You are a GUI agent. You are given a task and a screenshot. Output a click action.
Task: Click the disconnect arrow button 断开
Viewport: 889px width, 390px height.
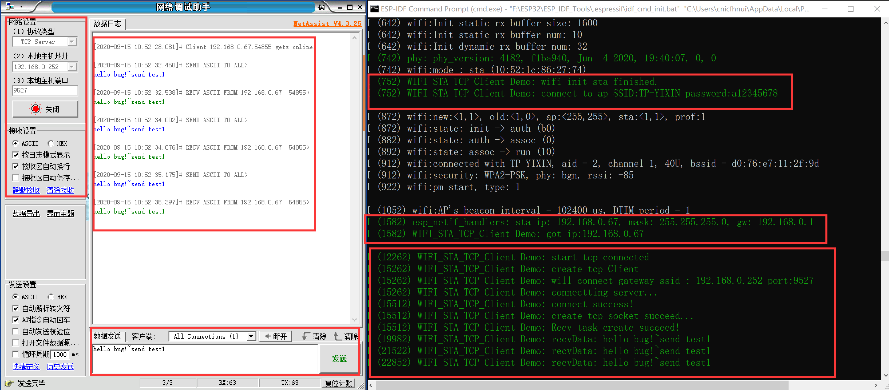(276, 336)
